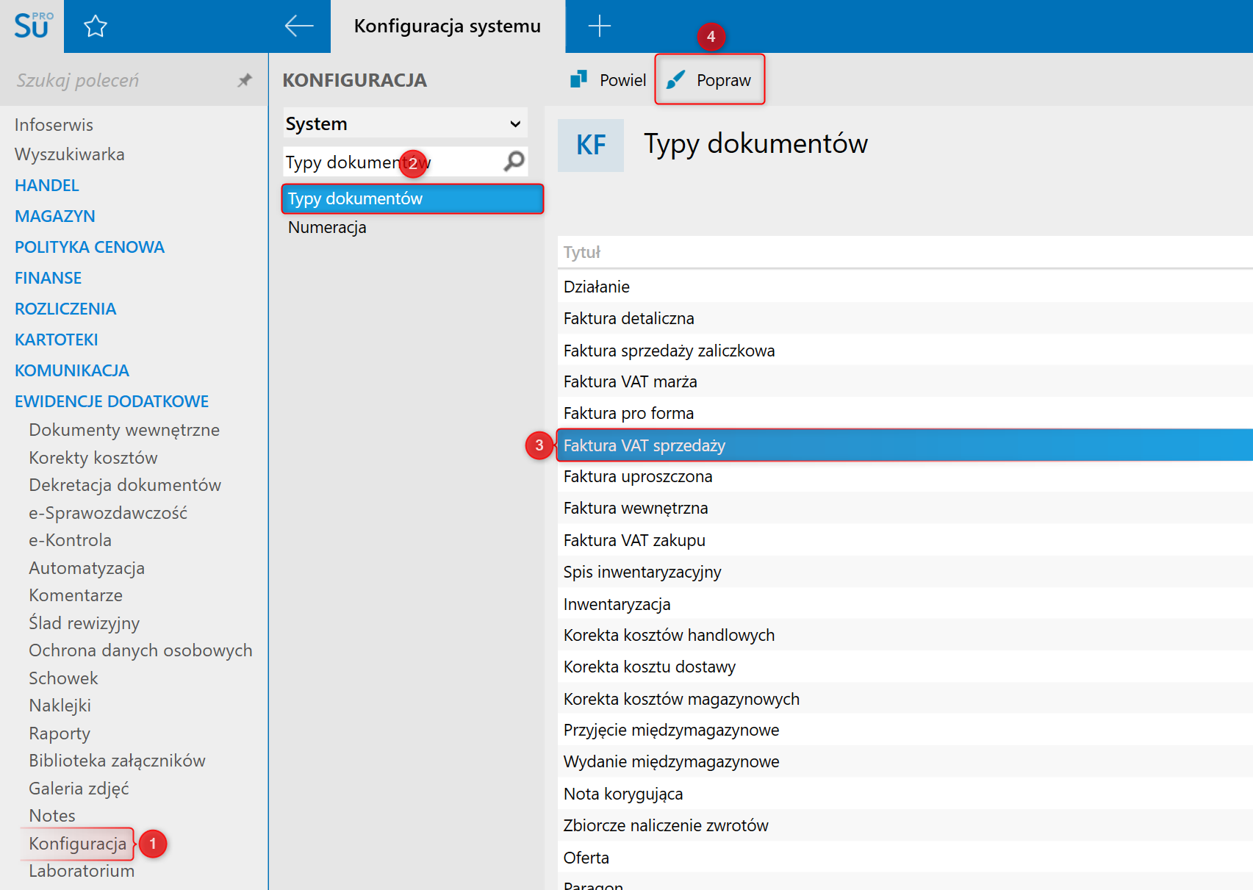Click the Powiel duplicate icon
The width and height of the screenshot is (1253, 890).
[x=578, y=79]
